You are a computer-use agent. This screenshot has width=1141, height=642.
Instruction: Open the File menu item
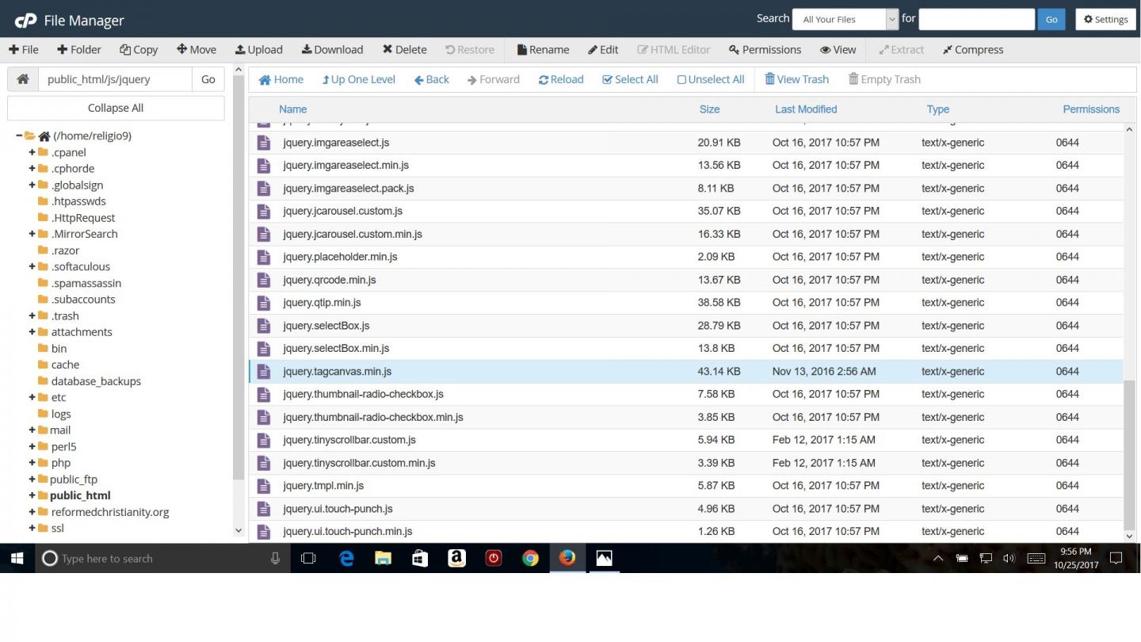pyautogui.click(x=24, y=49)
